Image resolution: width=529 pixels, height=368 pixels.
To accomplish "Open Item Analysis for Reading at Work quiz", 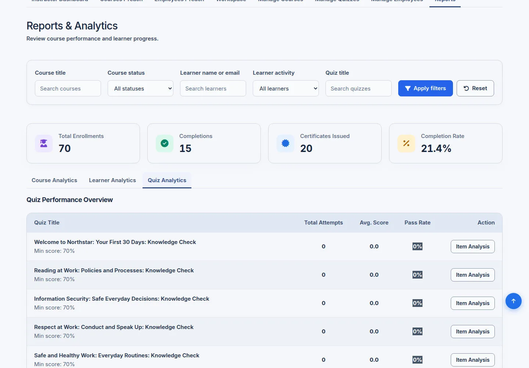I will 473,275.
